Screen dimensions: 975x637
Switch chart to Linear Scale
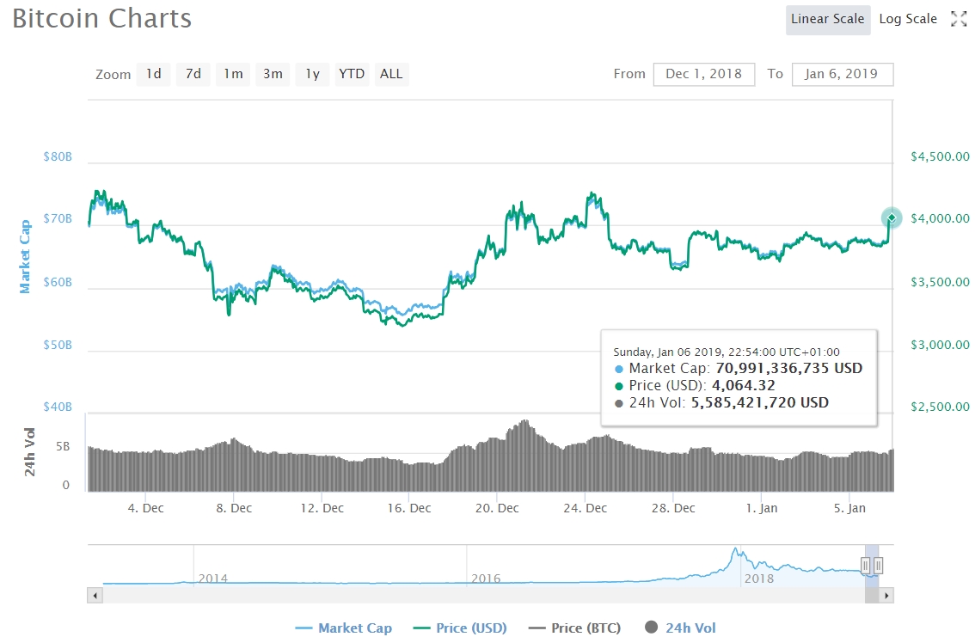(827, 19)
